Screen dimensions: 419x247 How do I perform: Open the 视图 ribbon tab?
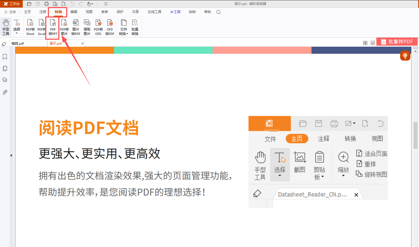(x=89, y=12)
